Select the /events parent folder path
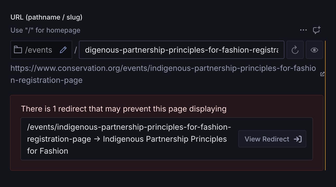Image resolution: width=336 pixels, height=187 pixels. pyautogui.click(x=39, y=50)
